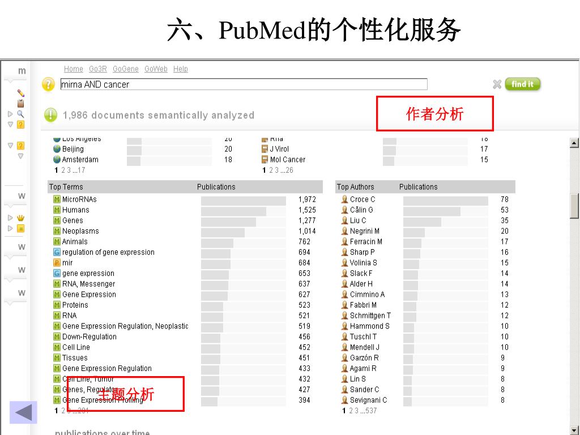Click author Mendell J
The height and width of the screenshot is (435, 580).
[365, 347]
